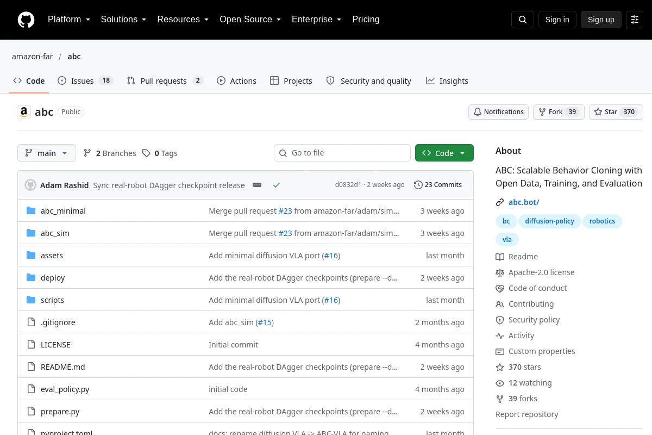Open appearance settings icon beside Sign up
The height and width of the screenshot is (435, 652).
point(635,20)
